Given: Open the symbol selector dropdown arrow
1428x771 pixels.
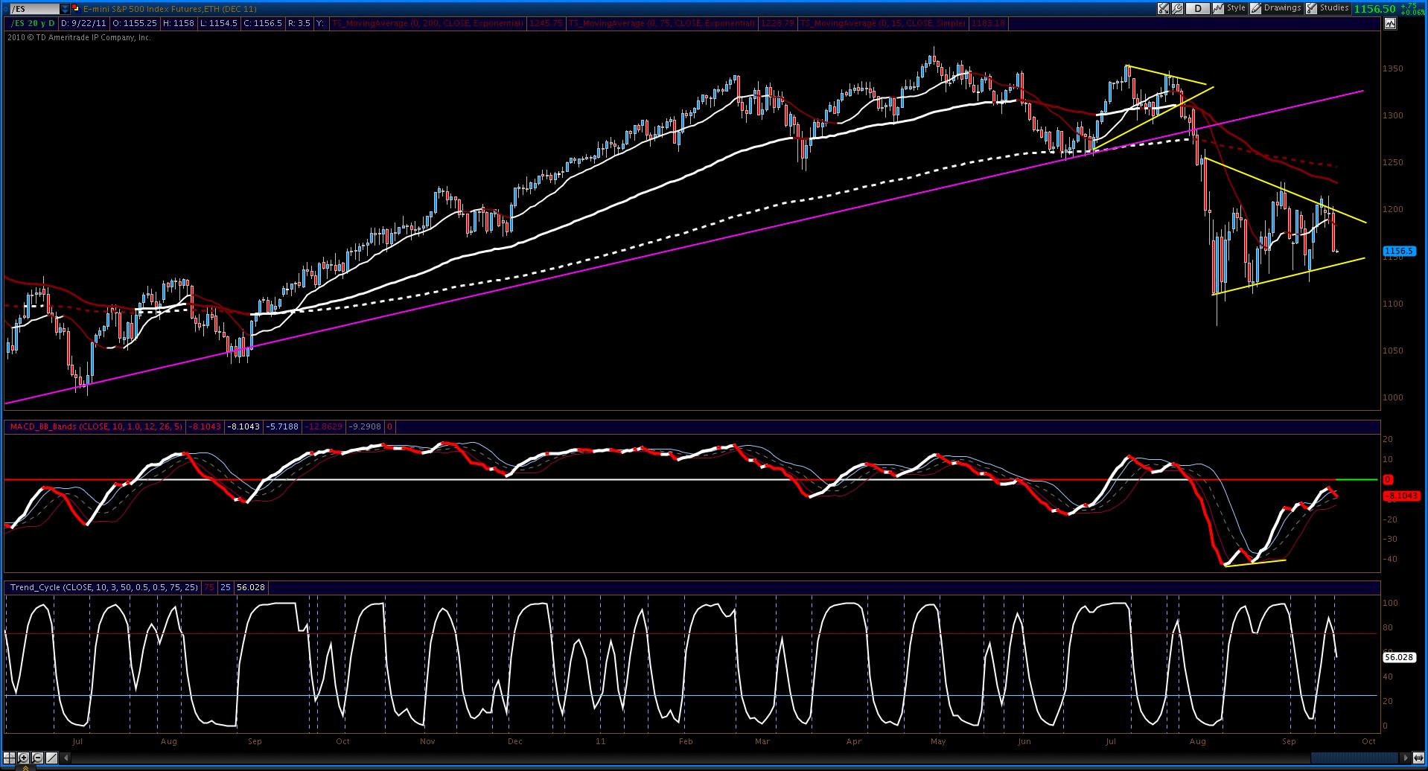Looking at the screenshot, I should point(66,9).
